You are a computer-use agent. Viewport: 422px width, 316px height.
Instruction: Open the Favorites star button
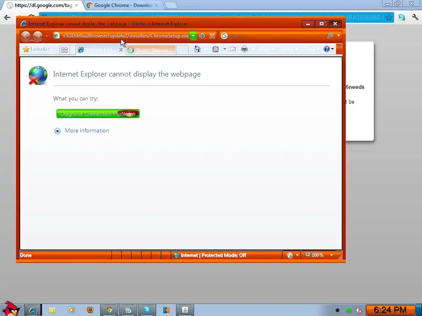coord(37,49)
